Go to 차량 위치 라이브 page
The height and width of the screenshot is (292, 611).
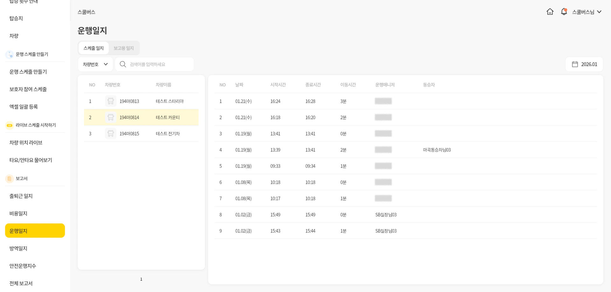click(26, 143)
